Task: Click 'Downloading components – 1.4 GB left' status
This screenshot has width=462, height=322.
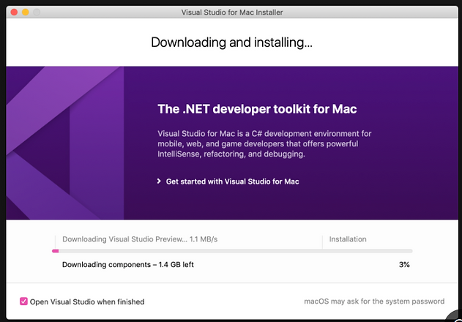Action: pos(128,265)
